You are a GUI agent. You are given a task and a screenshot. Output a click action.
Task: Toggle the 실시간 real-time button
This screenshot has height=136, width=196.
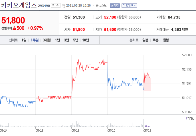point(115,5)
